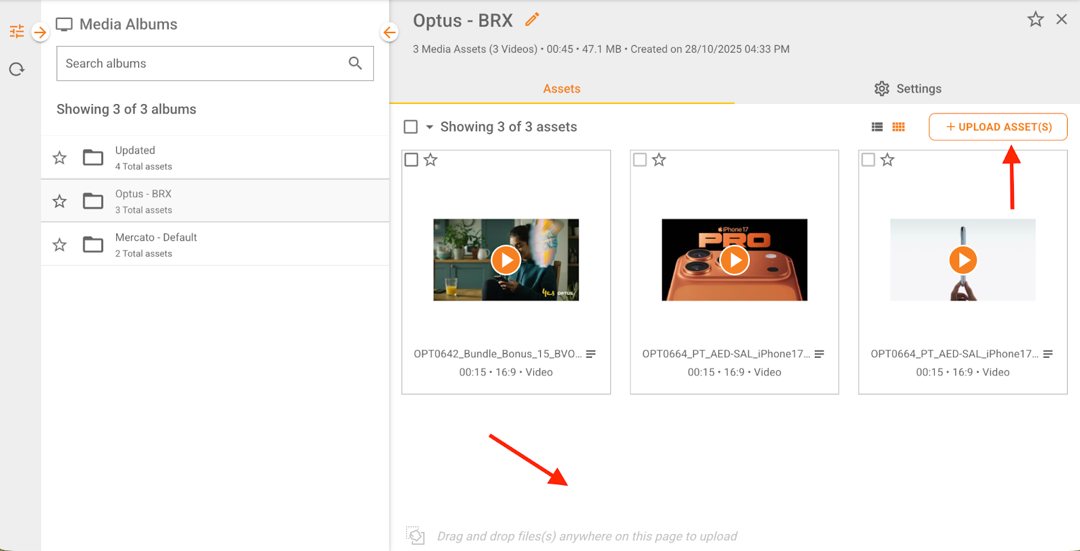Click the 'Optus - BRX' panel title
Screen dimensions: 1080x551
point(463,21)
